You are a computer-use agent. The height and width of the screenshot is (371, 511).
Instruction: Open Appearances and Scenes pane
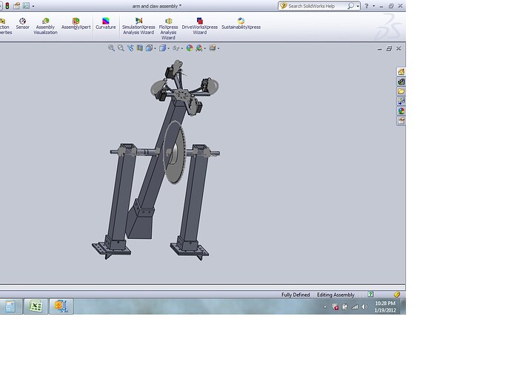(x=401, y=111)
